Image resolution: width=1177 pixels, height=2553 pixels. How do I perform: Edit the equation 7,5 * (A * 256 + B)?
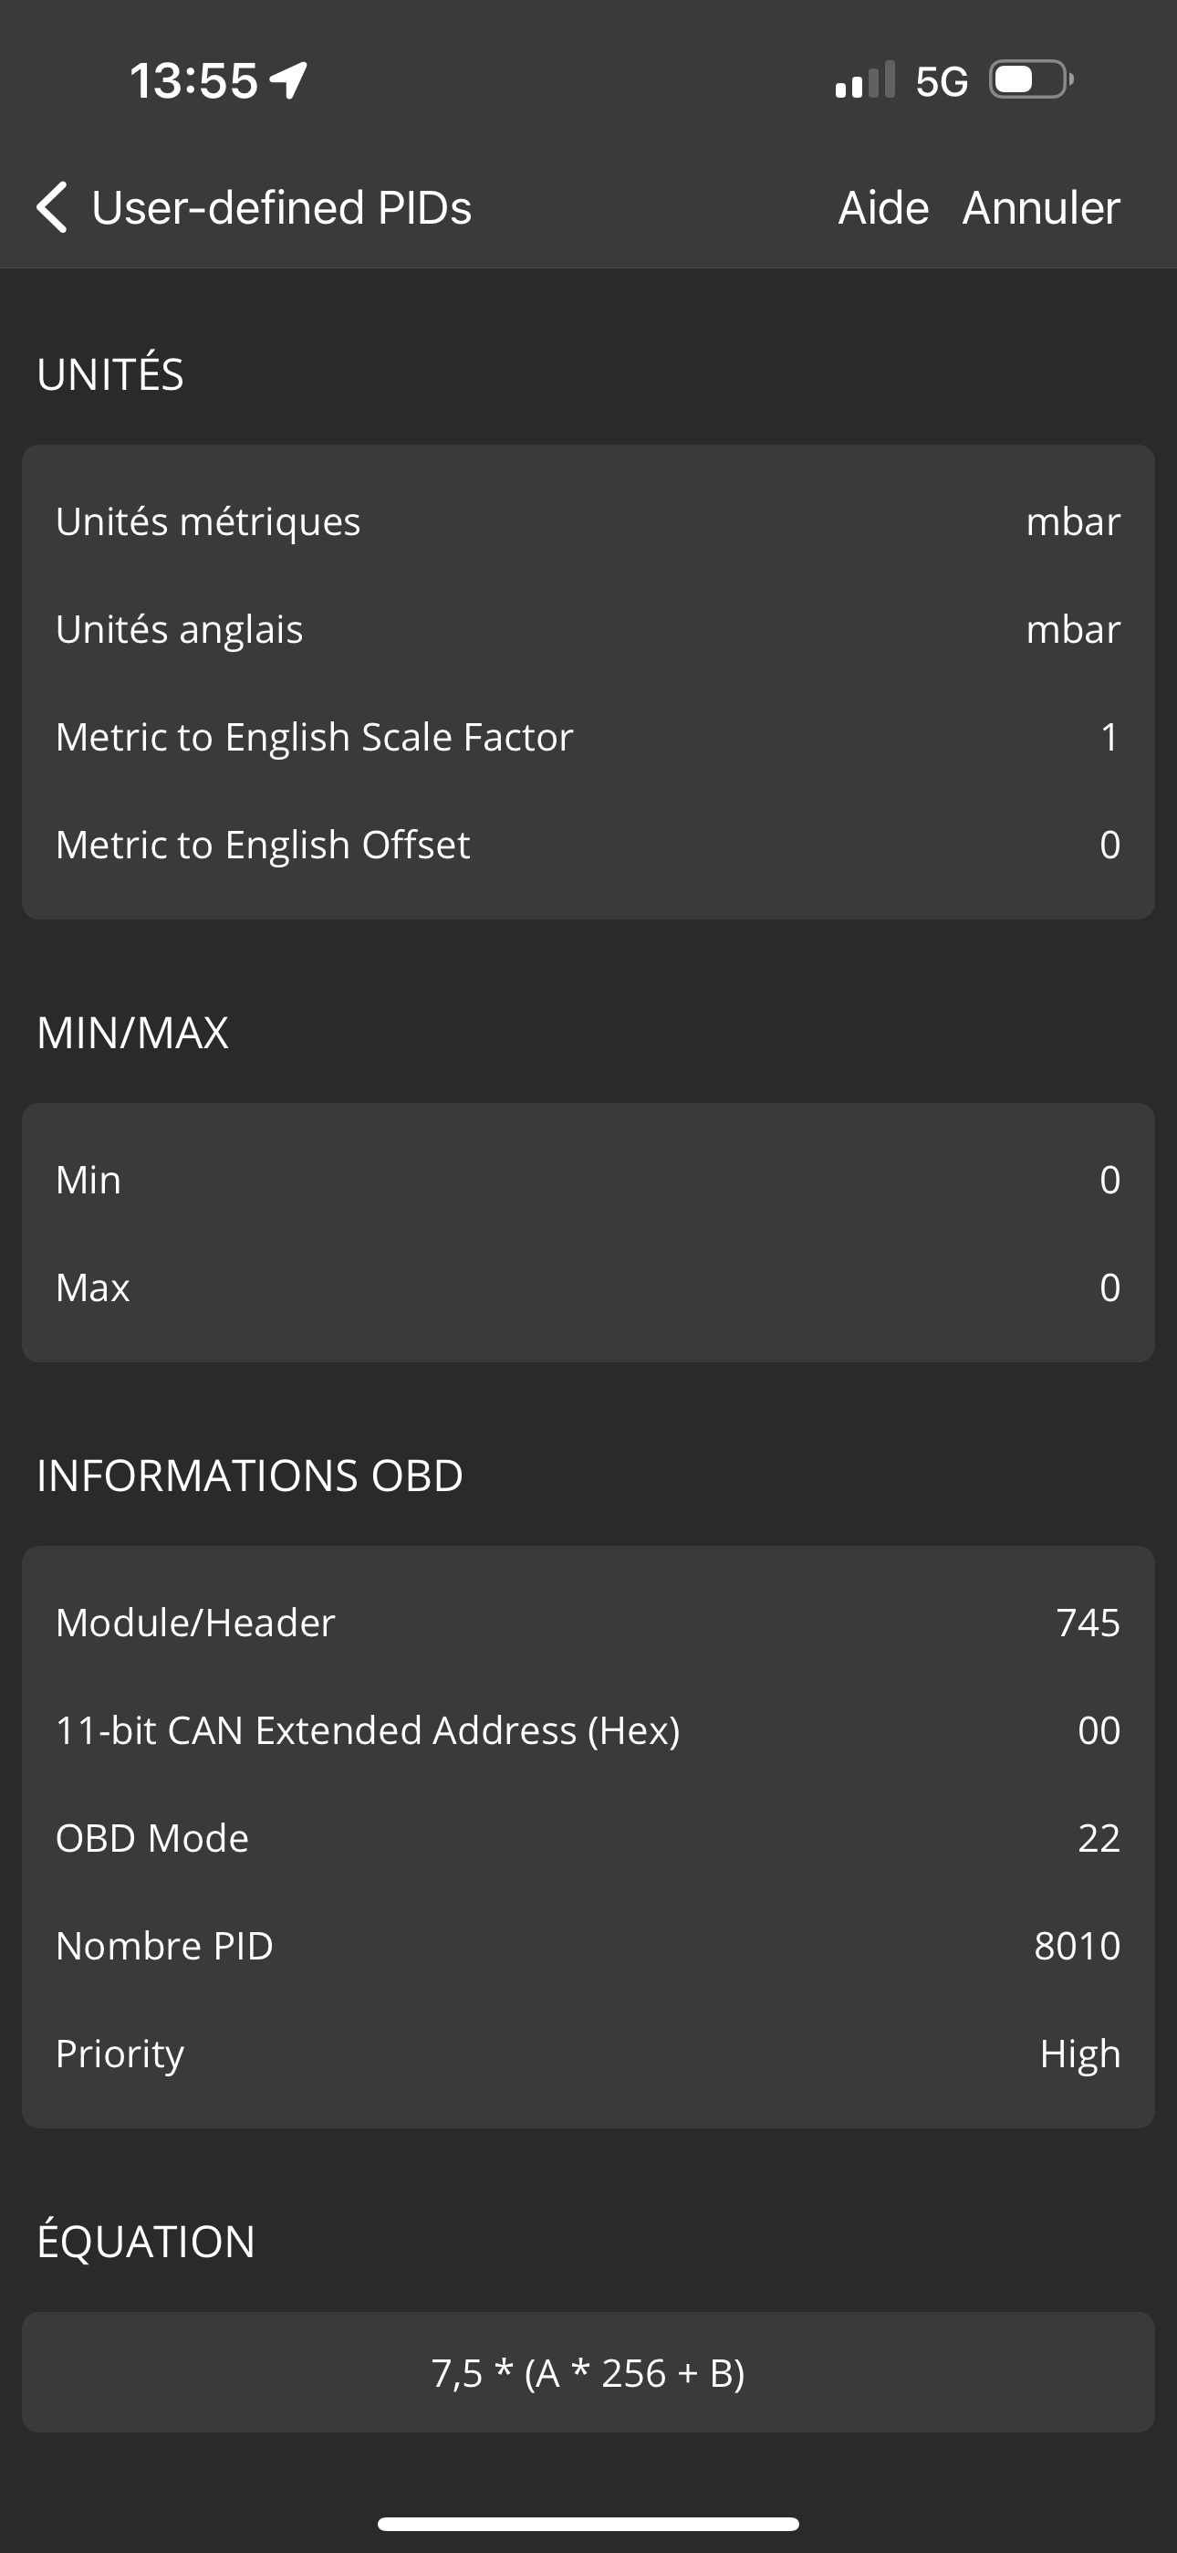(588, 2372)
